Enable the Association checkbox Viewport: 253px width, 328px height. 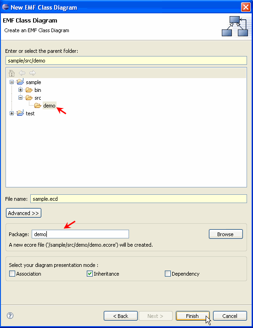pyautogui.click(x=12, y=274)
